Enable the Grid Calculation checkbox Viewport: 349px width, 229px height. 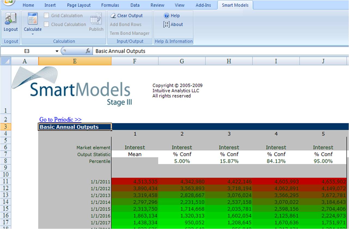tap(47, 16)
